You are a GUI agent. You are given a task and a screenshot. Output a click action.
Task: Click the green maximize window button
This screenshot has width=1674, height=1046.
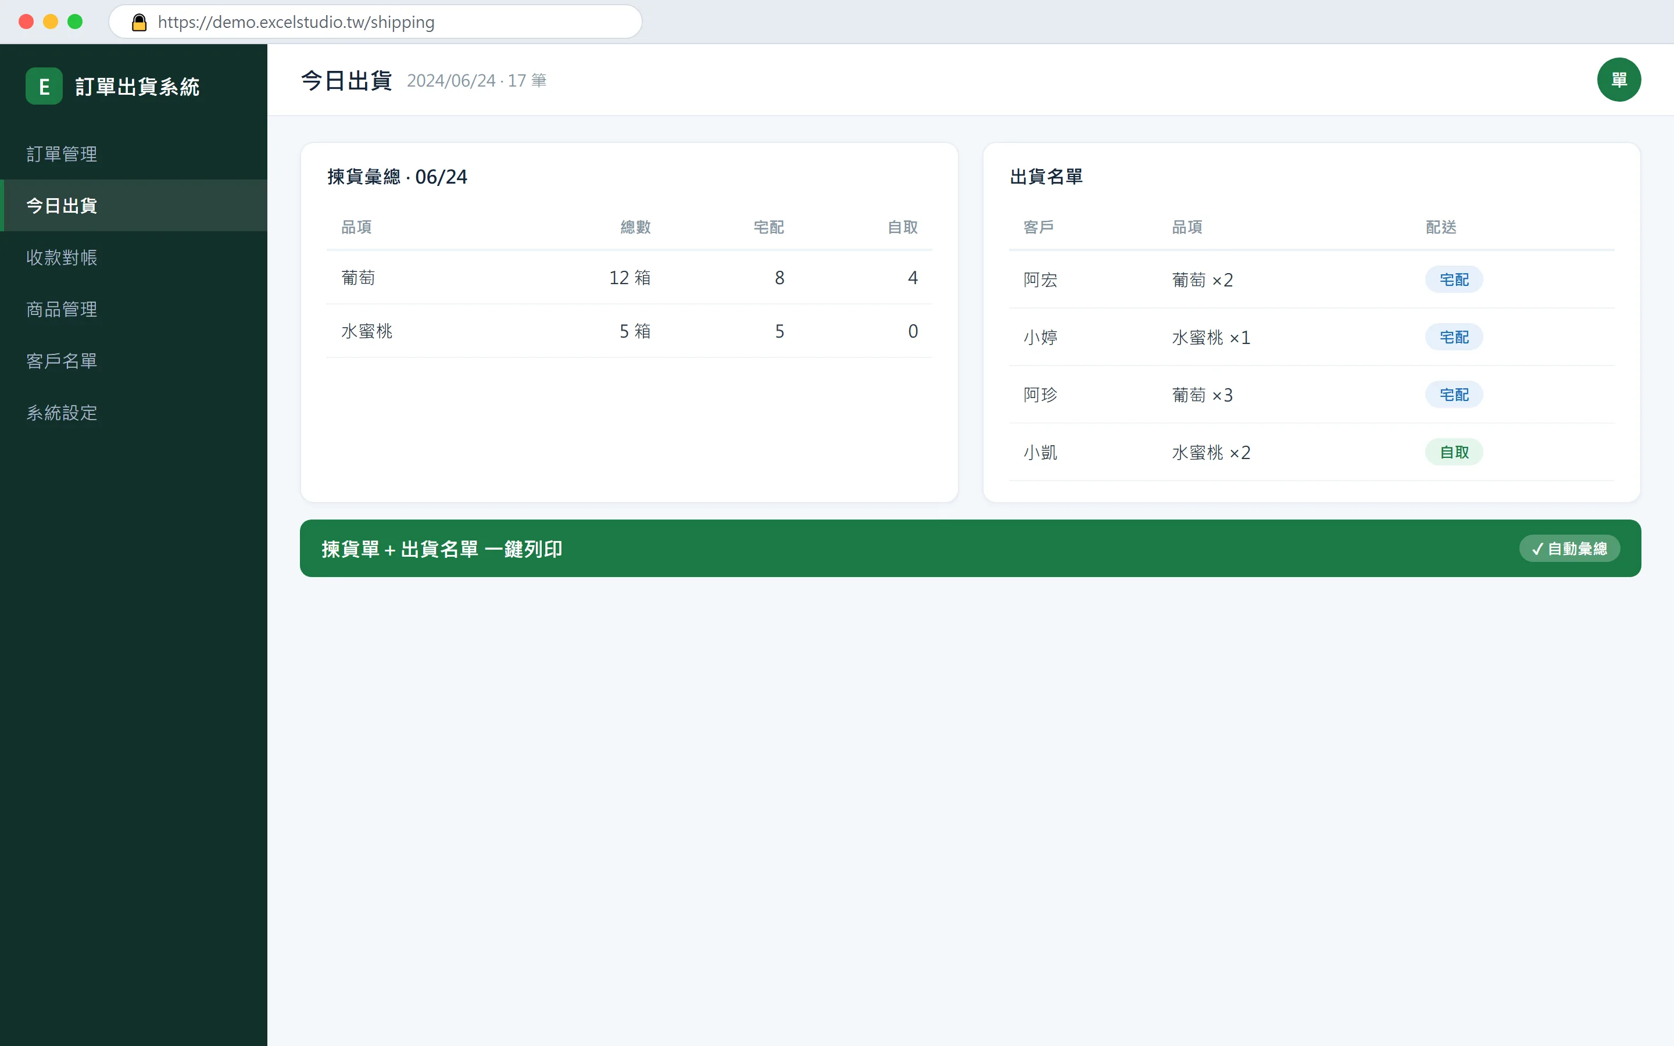tap(75, 22)
